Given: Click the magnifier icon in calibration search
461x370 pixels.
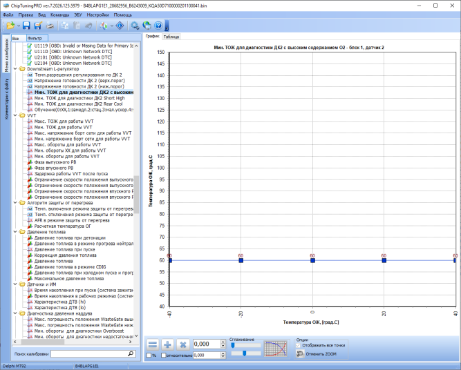Looking at the screenshot, I should [131, 354].
